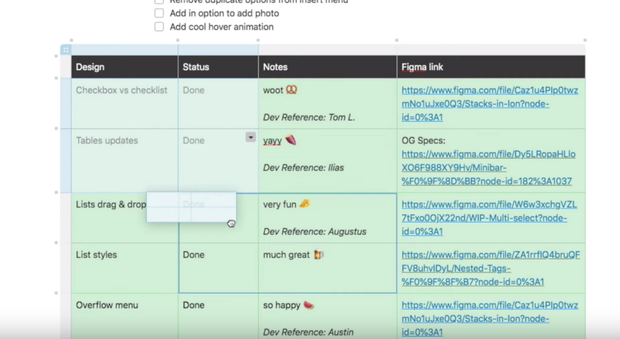Screen dimensions: 620x339
Task: Select the Status column header
Action: tap(196, 67)
